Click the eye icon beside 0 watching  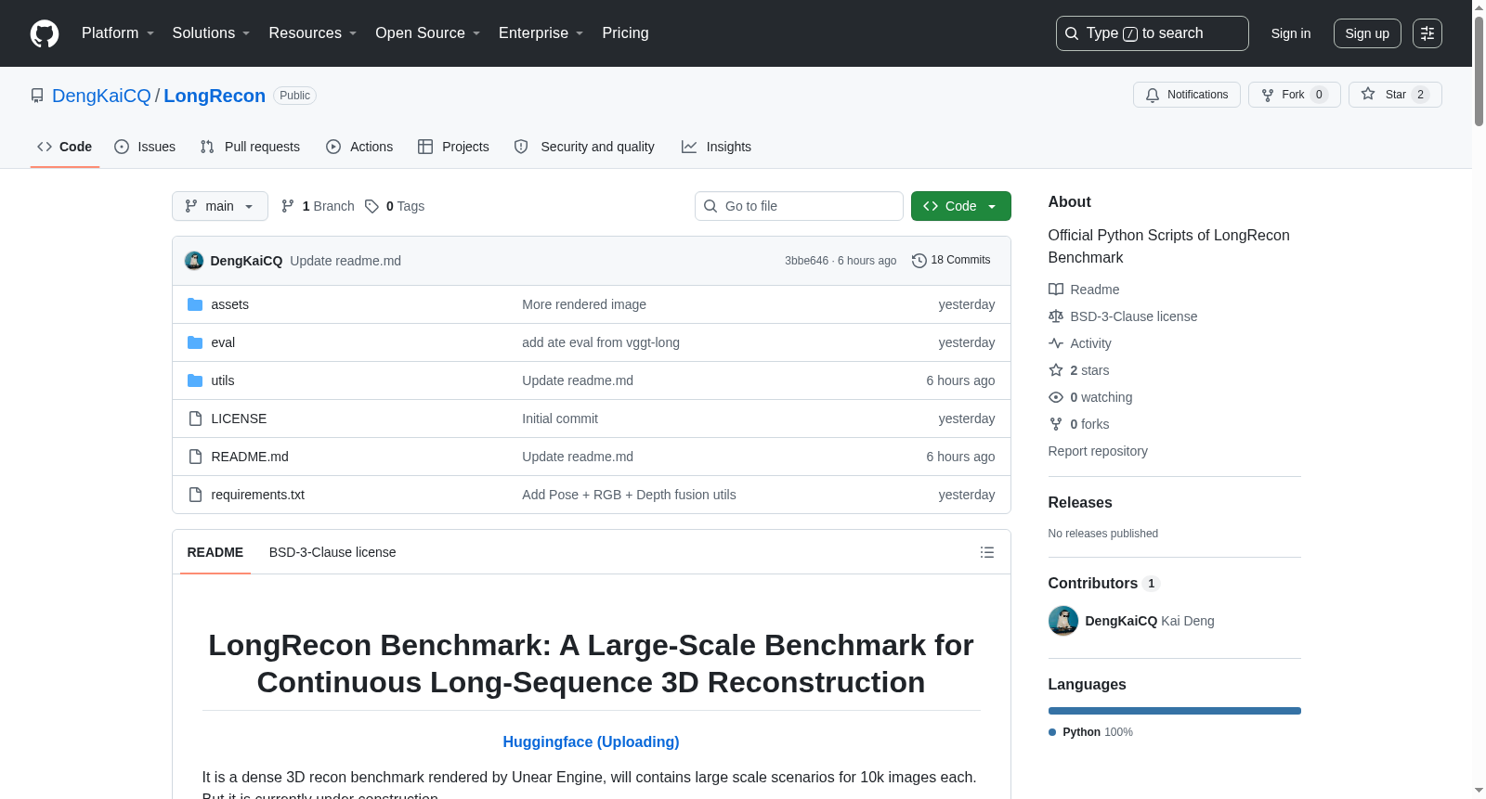coord(1056,397)
